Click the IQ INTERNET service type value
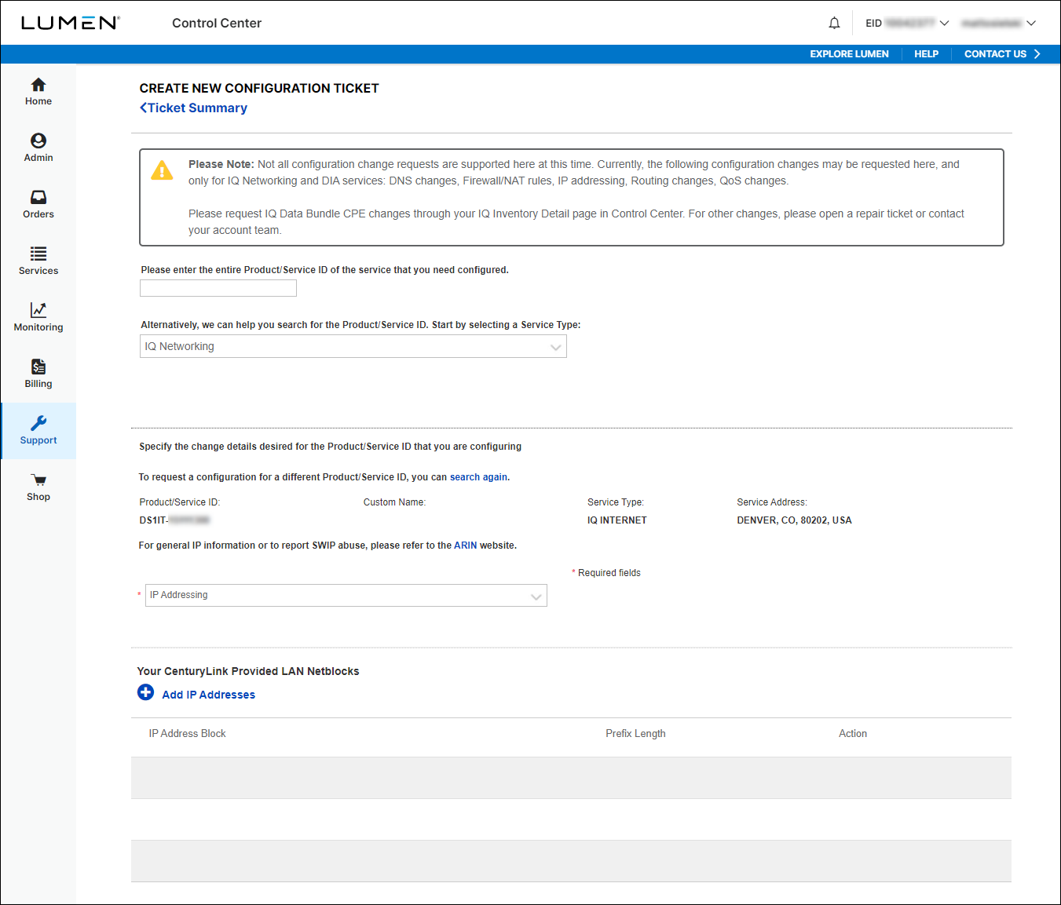Screen dimensions: 1061x905 coord(617,520)
